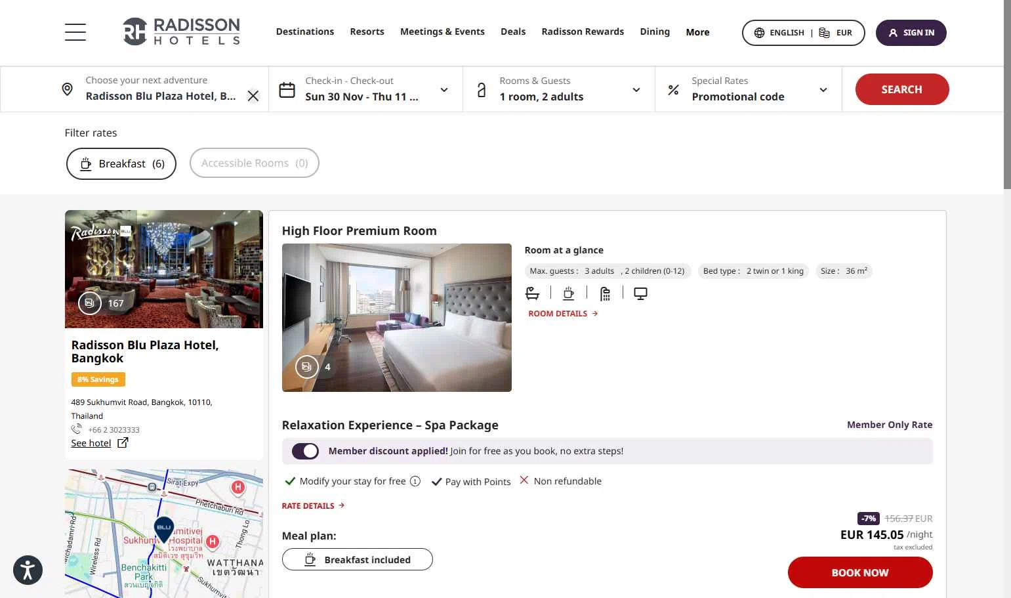
Task: Open hotel lobby photo gallery
Action: click(164, 268)
